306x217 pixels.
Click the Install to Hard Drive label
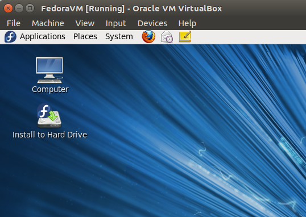pyautogui.click(x=49, y=135)
